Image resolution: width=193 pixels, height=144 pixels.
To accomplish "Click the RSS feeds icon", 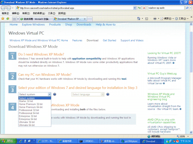I will click(x=147, y=19).
